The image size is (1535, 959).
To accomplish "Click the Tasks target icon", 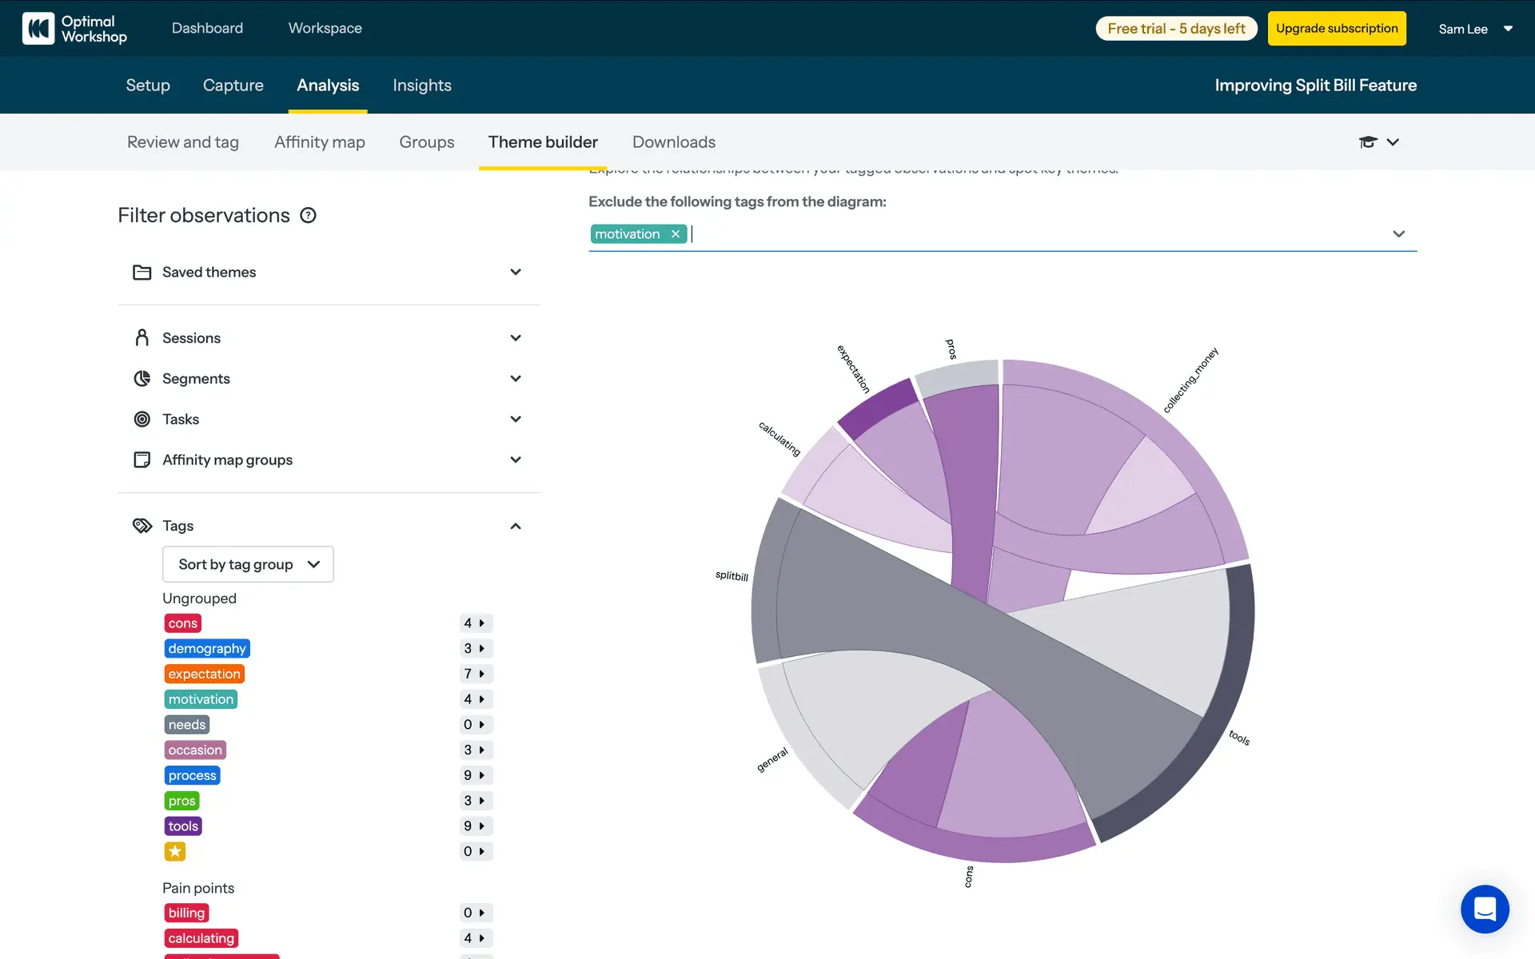I will (142, 420).
